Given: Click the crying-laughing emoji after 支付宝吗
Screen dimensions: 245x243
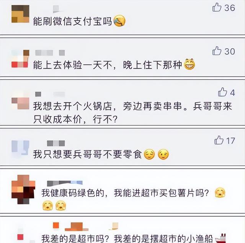Looking at the screenshot, I should [119, 21].
